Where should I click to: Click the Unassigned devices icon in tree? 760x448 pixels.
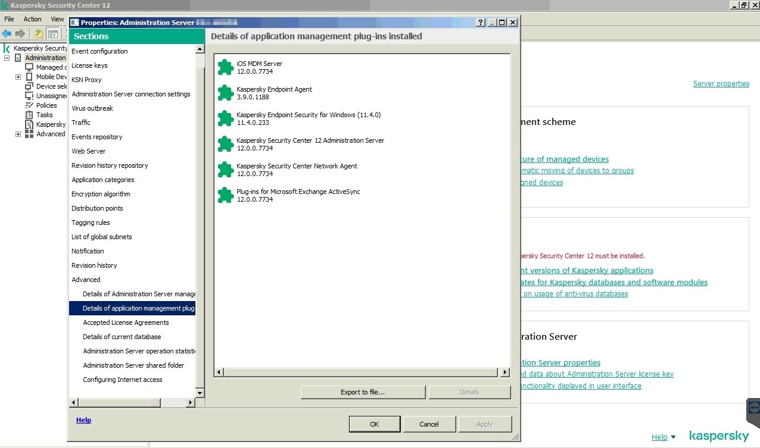coord(29,96)
